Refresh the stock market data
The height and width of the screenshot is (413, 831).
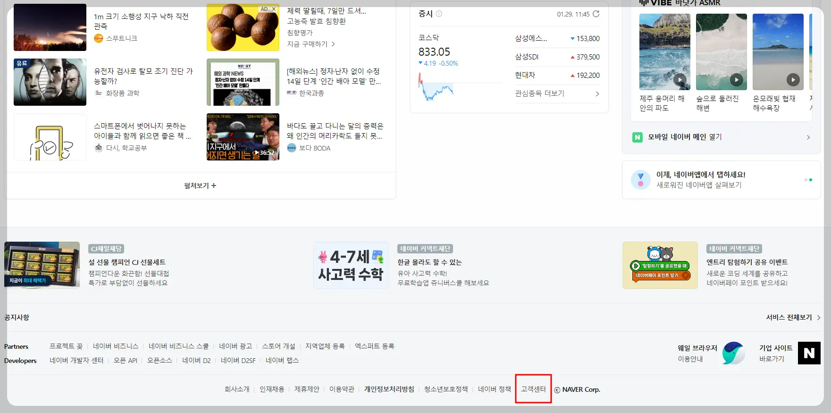point(596,14)
